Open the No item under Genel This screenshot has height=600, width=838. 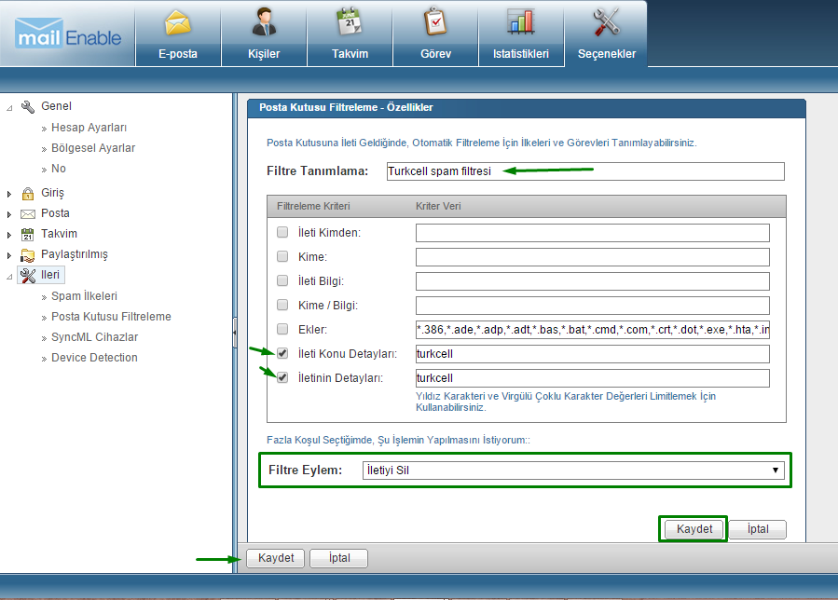(x=58, y=169)
